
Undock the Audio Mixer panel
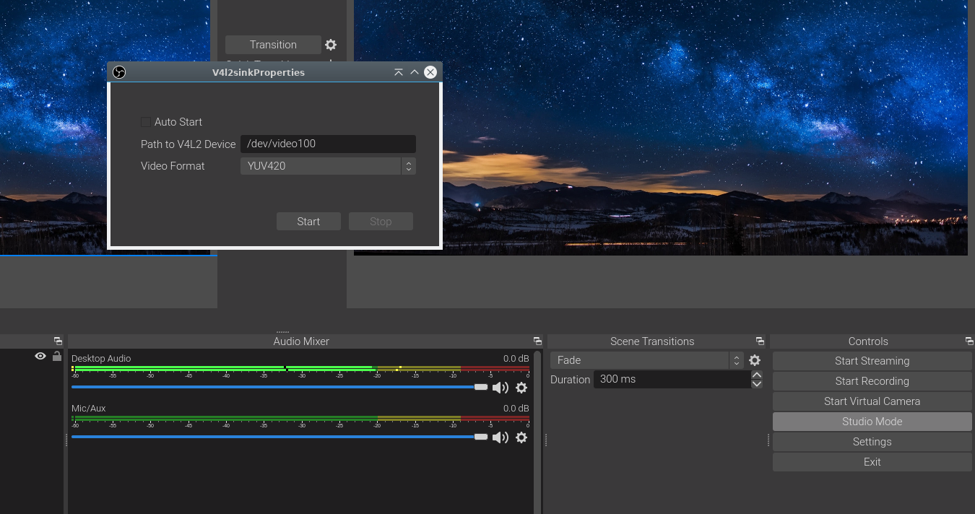click(537, 341)
